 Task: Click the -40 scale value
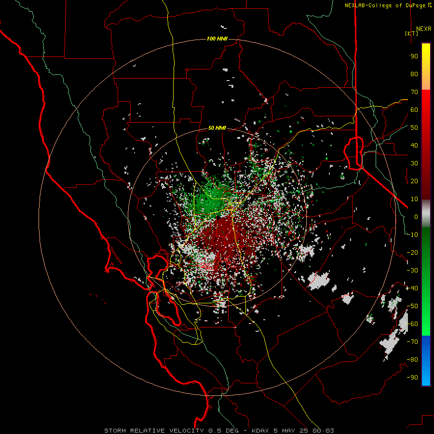(412, 288)
